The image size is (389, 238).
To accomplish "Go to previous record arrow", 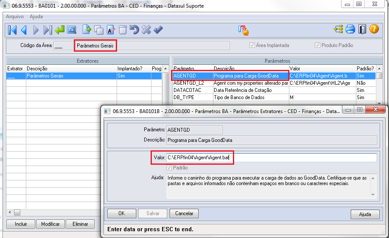I will [x=24, y=30].
